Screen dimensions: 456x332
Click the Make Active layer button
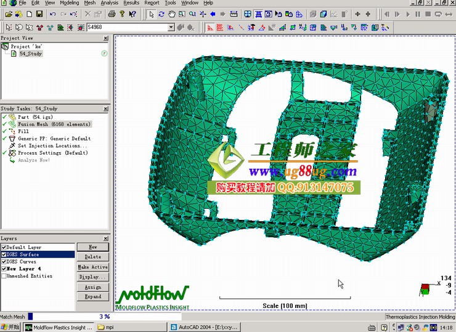(93, 267)
